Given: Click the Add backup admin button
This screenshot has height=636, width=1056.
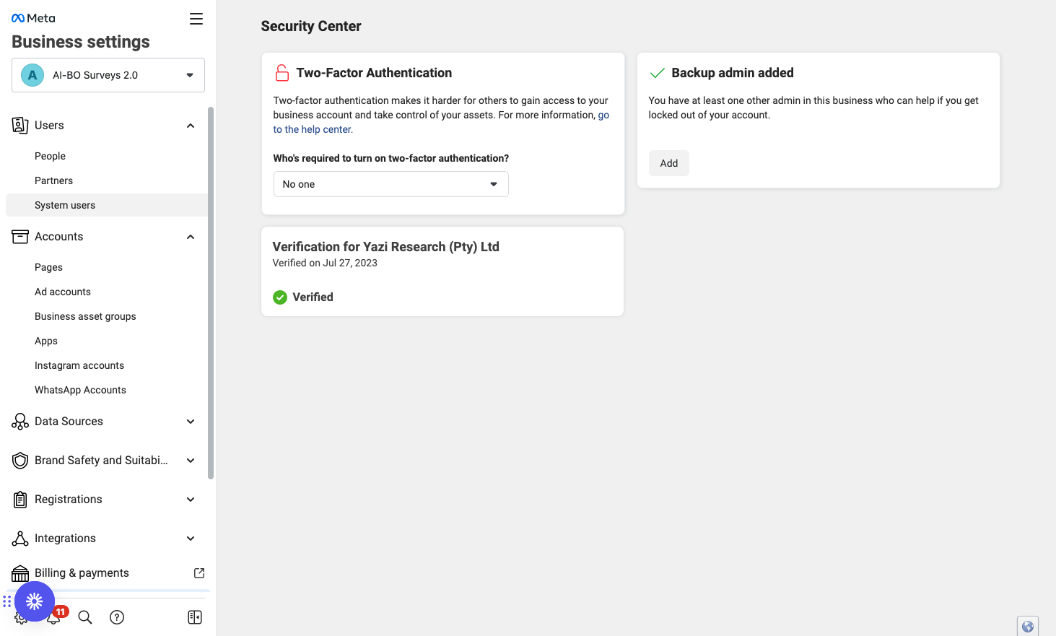Looking at the screenshot, I should 669,163.
